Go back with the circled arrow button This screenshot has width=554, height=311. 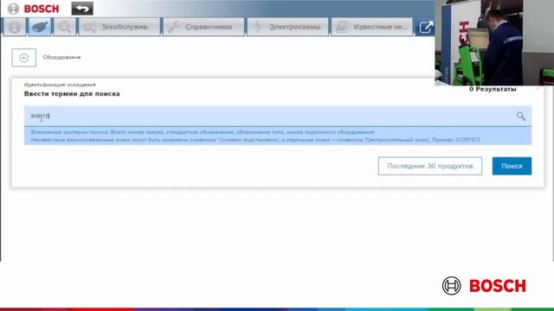pyautogui.click(x=24, y=58)
